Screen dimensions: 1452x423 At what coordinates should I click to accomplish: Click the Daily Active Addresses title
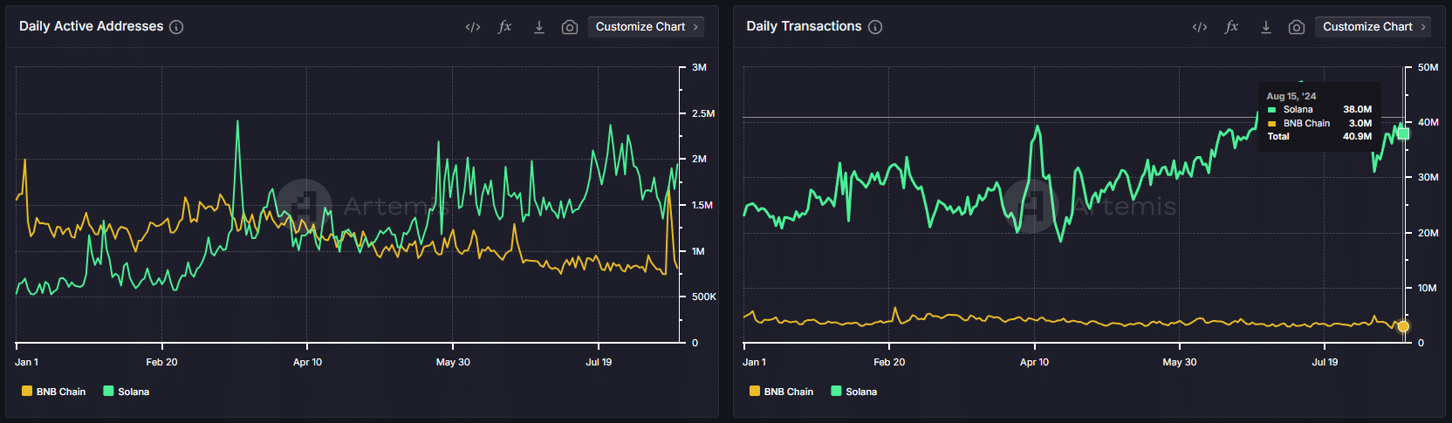(x=92, y=26)
